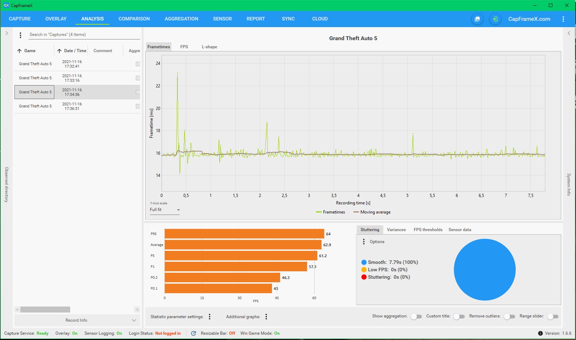
Task: Check the 17:33:16 capture checkbox
Action: (138, 78)
